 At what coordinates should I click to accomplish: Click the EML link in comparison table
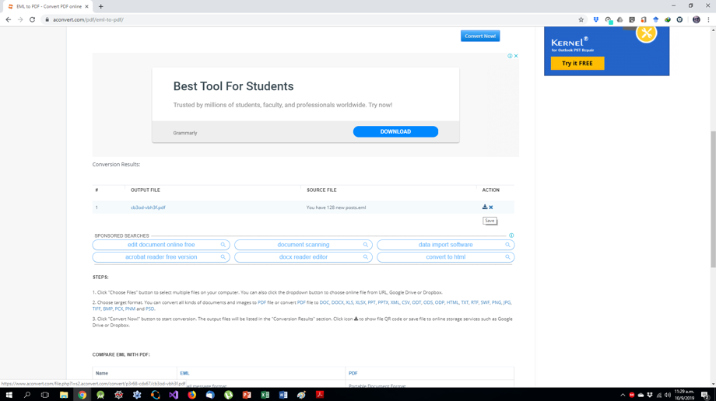(x=184, y=373)
